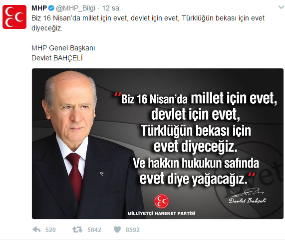Click the MHP display name
285x240 pixels.
coord(39,8)
